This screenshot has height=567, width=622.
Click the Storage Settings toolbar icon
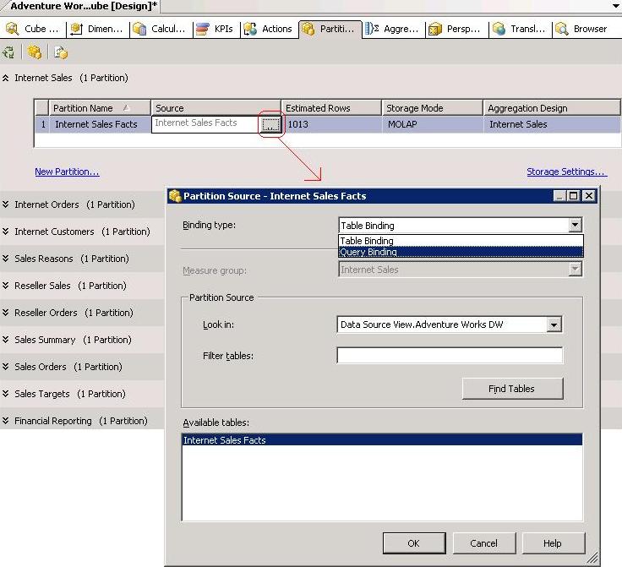[61, 52]
